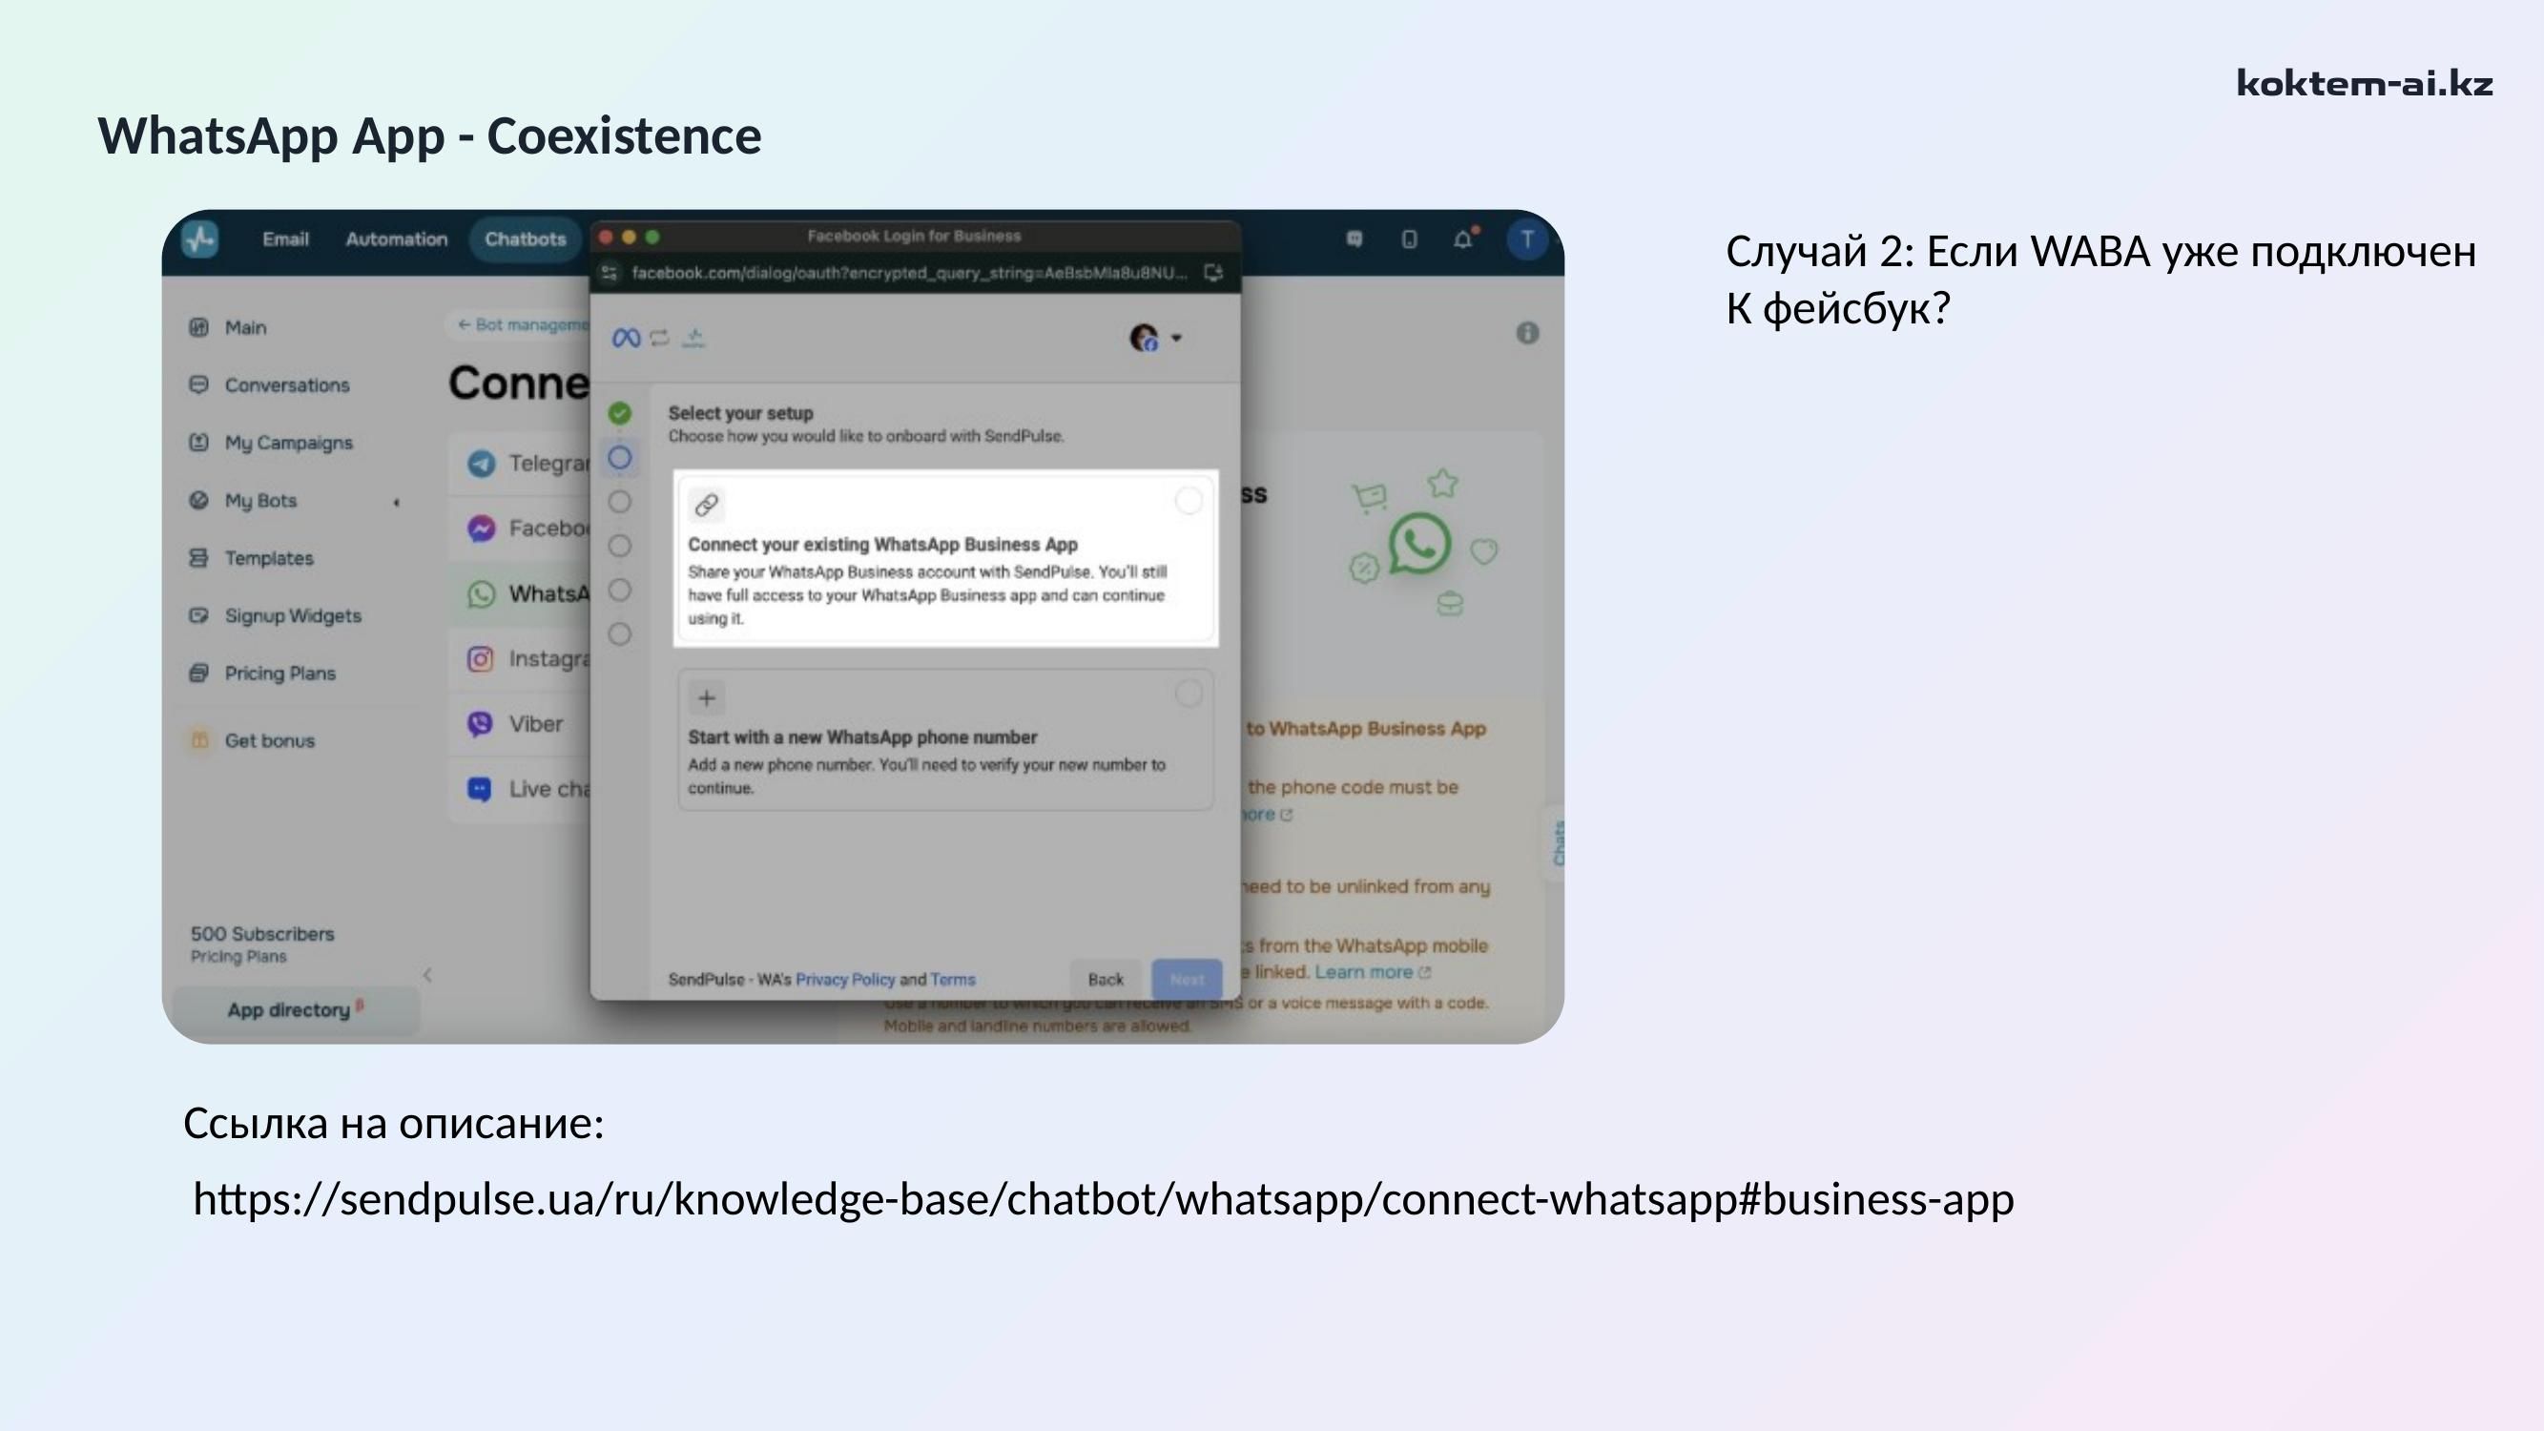Image resolution: width=2544 pixels, height=1431 pixels.
Task: Select Connect your existing WhatsApp Business App radio
Action: coord(1188,501)
